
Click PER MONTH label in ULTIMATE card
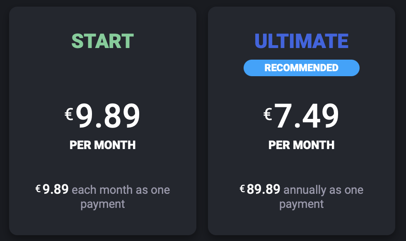click(x=302, y=145)
